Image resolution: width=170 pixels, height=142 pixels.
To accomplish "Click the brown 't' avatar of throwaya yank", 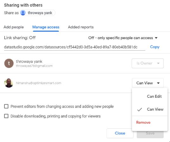I will click(x=9, y=63).
